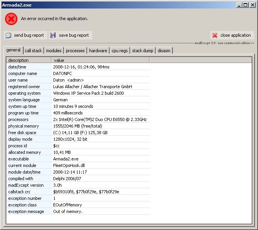The width and height of the screenshot is (258, 230).
Task: Click the processors row label
Action: [x=18, y=119]
